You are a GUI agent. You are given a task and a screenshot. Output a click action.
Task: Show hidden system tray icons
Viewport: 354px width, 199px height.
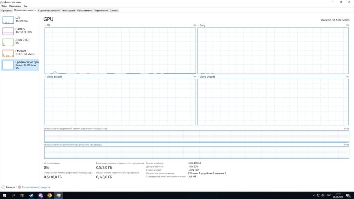314,195
